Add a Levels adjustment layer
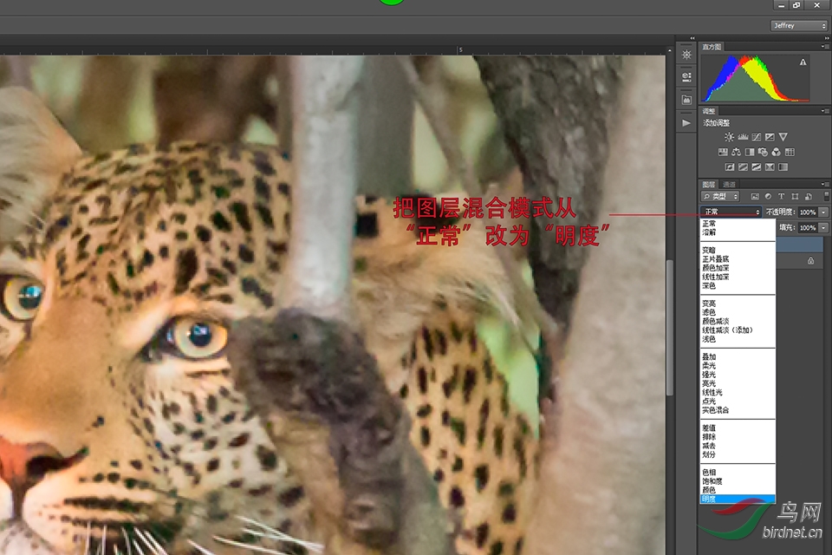832x555 pixels. point(743,137)
